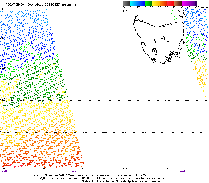The height and width of the screenshot is (183, 209).
Task: Click the '147' longitude label
Action: coord(166,169)
